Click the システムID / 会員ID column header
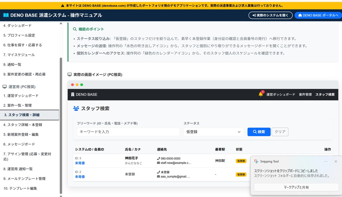Viewport: 342px width, 197px height. 89,150
